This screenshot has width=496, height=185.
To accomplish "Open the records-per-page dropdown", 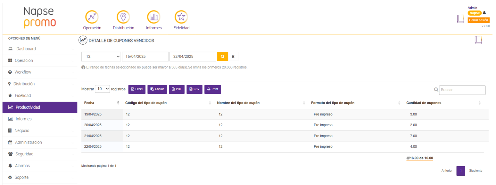I will click(x=103, y=89).
